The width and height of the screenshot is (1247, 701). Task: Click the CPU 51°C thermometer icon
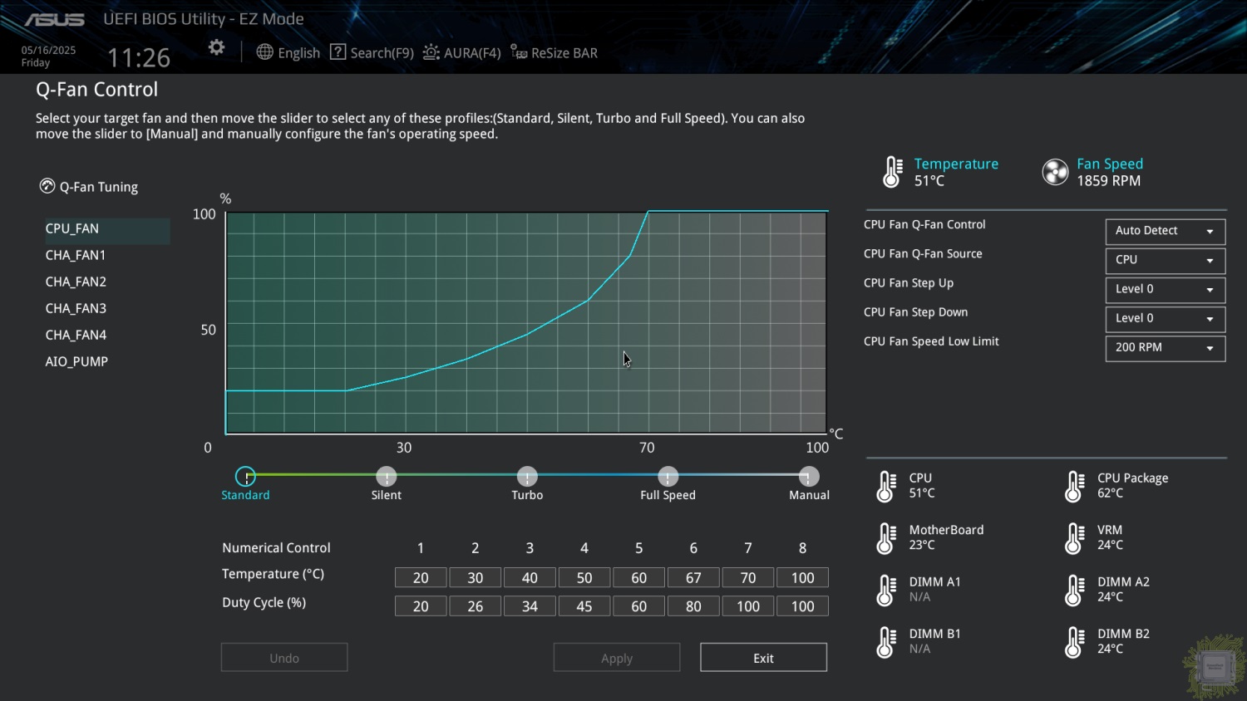[886, 487]
